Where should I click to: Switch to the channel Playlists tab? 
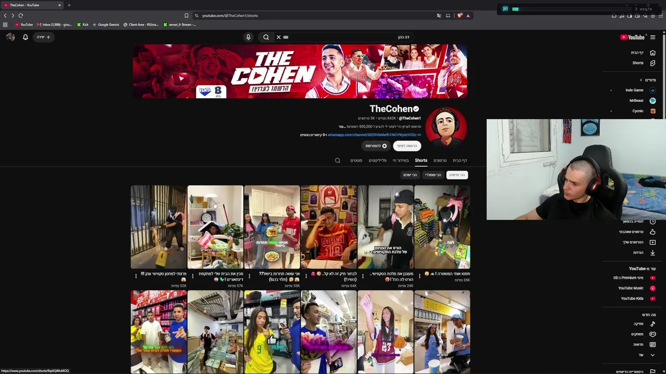(378, 161)
